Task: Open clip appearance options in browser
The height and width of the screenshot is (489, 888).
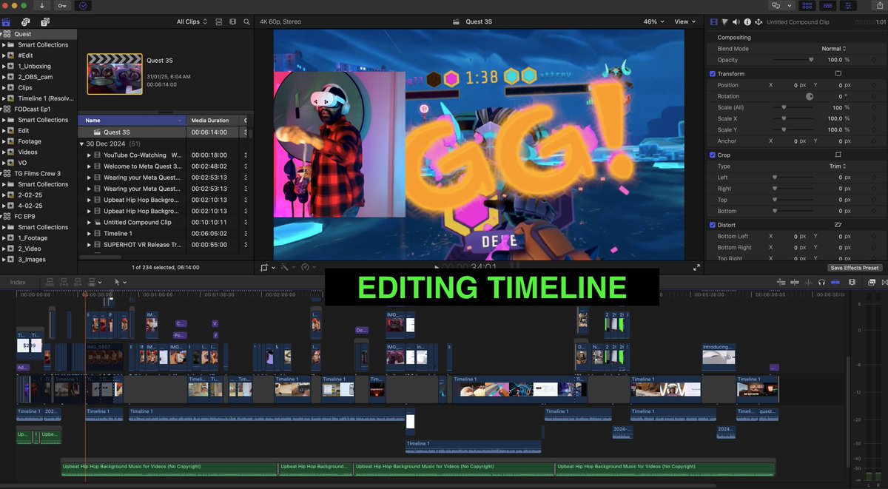Action: (233, 22)
